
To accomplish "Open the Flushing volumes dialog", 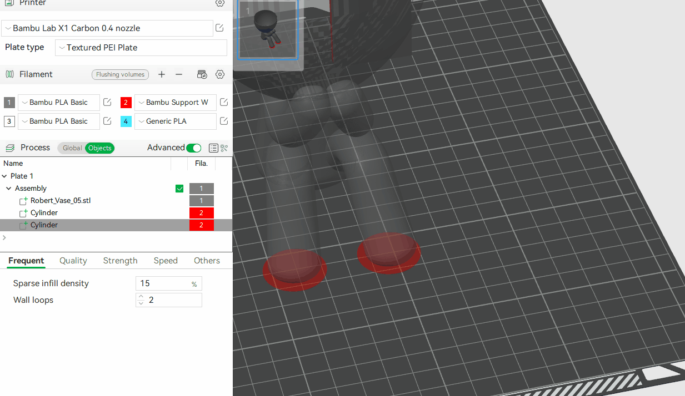I will (120, 74).
